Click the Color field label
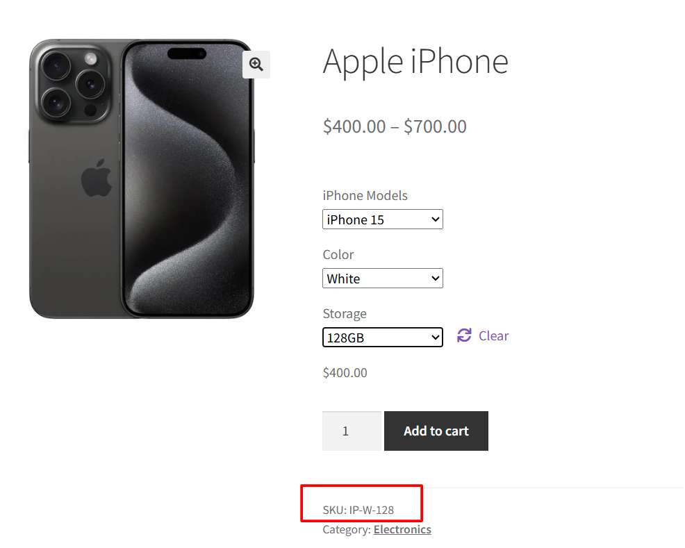Screen dimensions: 685x548 tap(338, 254)
